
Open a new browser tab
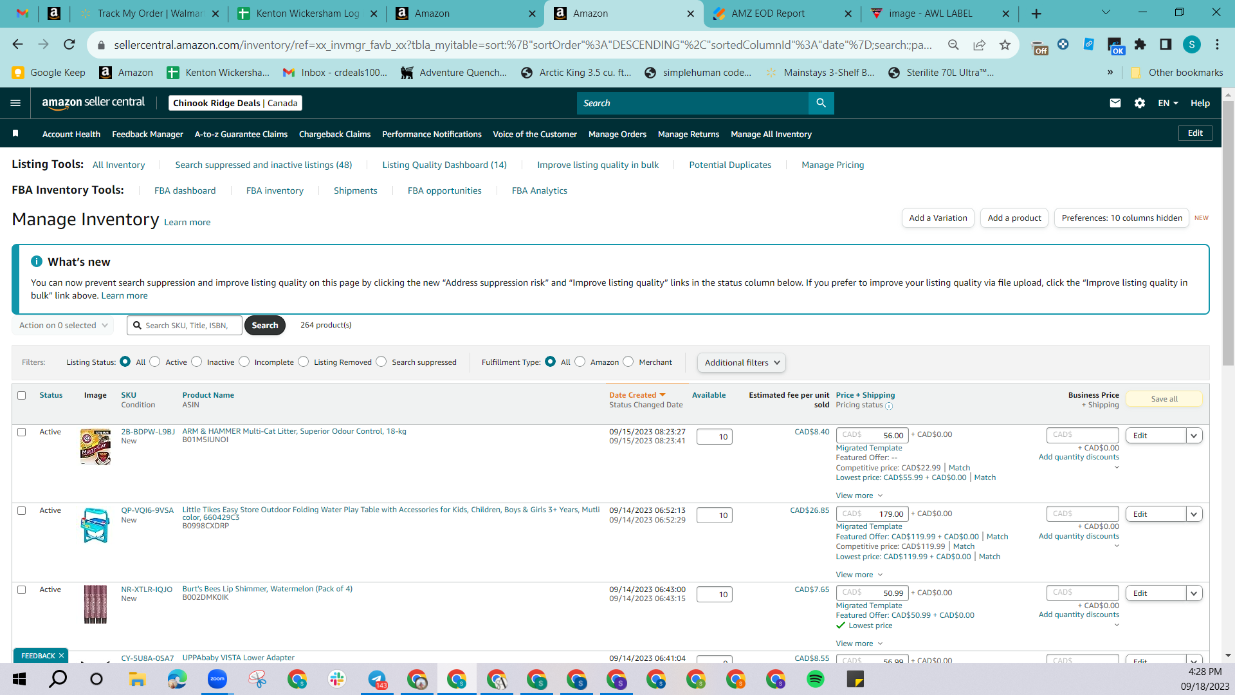tap(1036, 14)
